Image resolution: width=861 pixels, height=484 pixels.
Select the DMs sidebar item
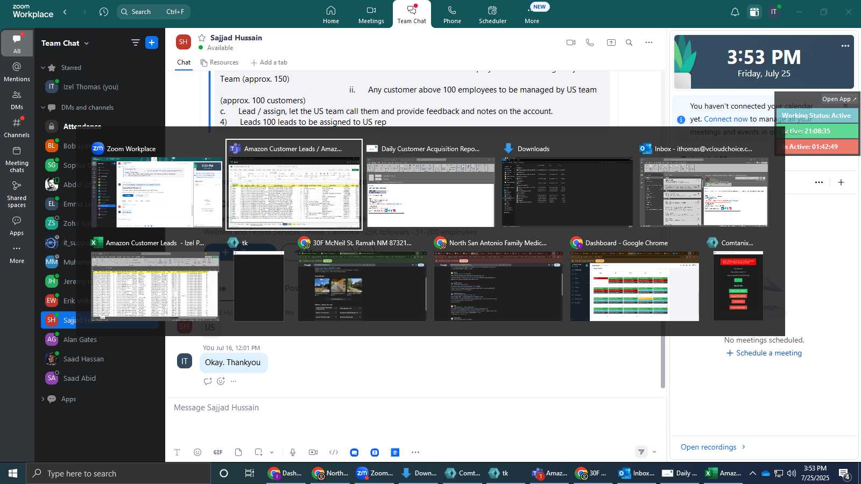click(17, 100)
